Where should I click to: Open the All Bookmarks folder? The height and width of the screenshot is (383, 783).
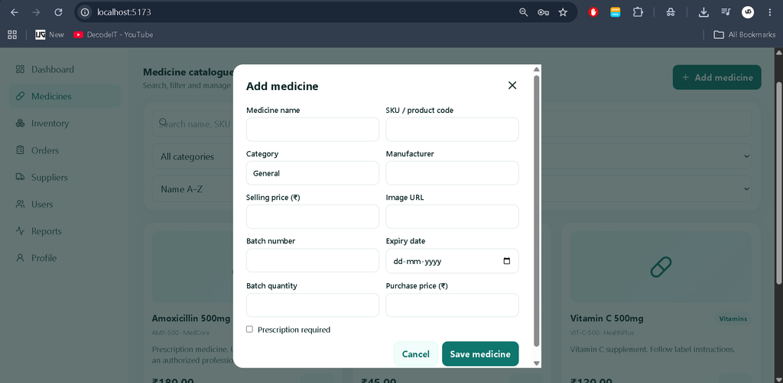click(x=745, y=34)
